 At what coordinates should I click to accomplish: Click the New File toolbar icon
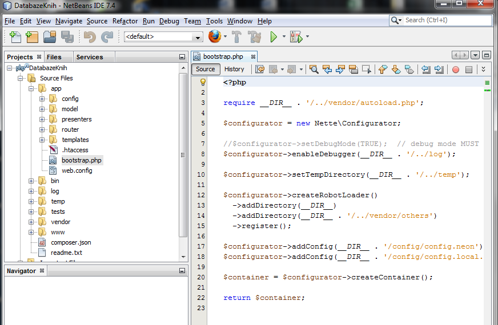[x=15, y=37]
